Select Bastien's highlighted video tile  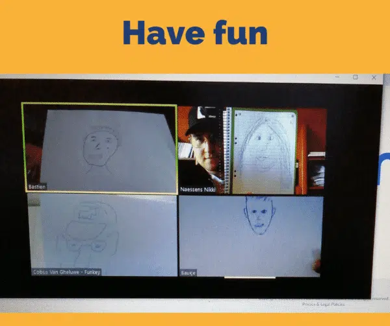click(x=99, y=148)
